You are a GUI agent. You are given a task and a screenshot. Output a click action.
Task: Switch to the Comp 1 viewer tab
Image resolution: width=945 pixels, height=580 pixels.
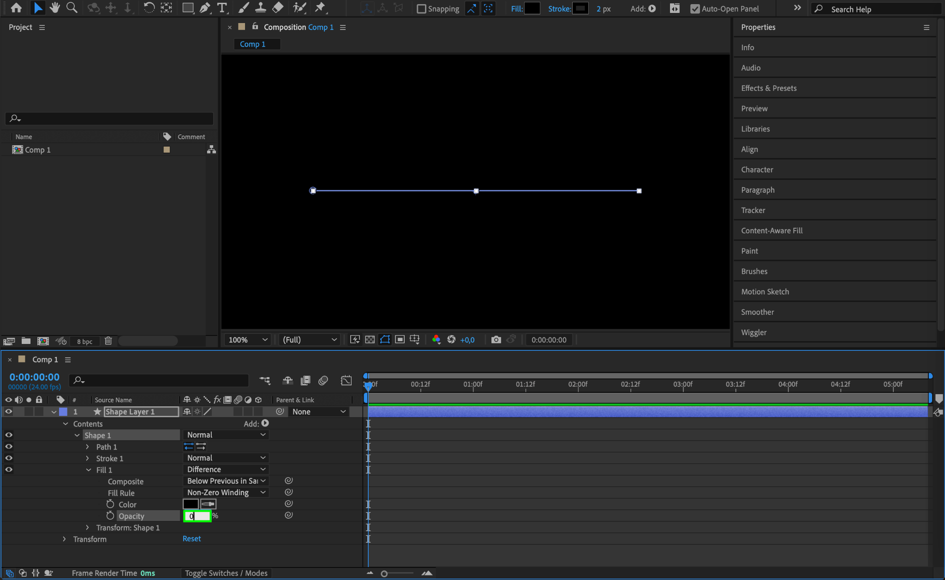click(253, 44)
